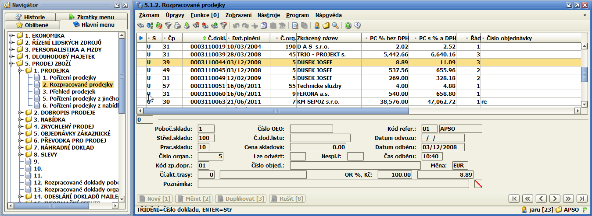The height and width of the screenshot is (216, 592).
Task: Click the Měnit [2] button
Action: 194,199
